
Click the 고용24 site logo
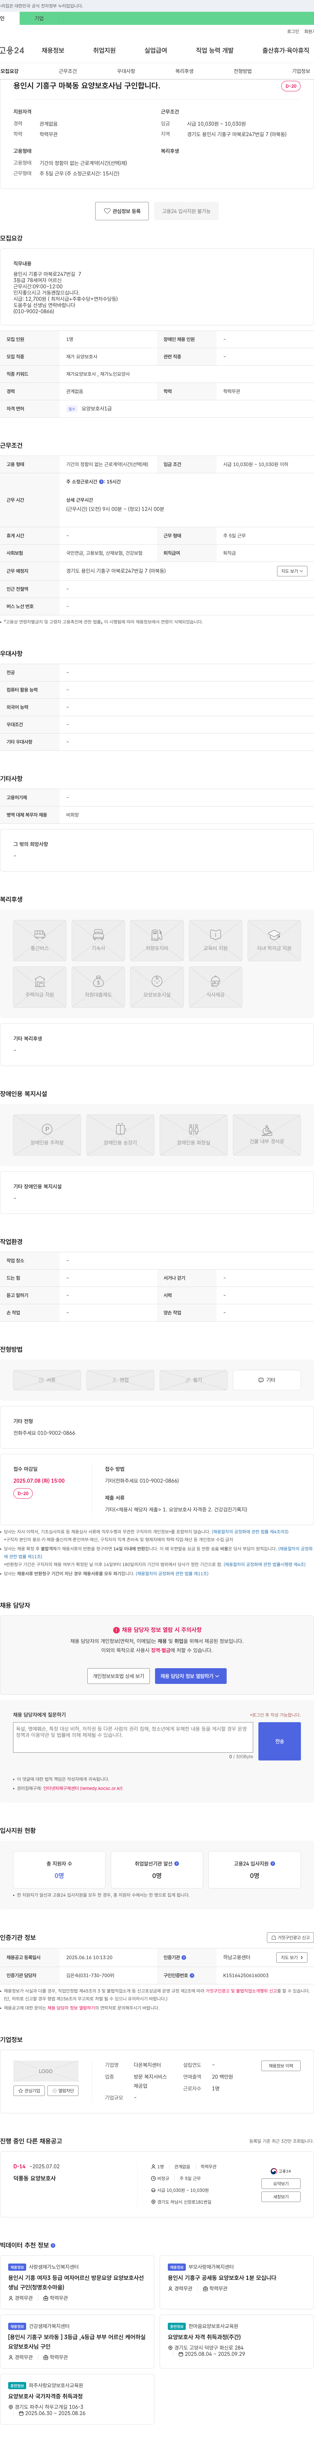click(12, 50)
